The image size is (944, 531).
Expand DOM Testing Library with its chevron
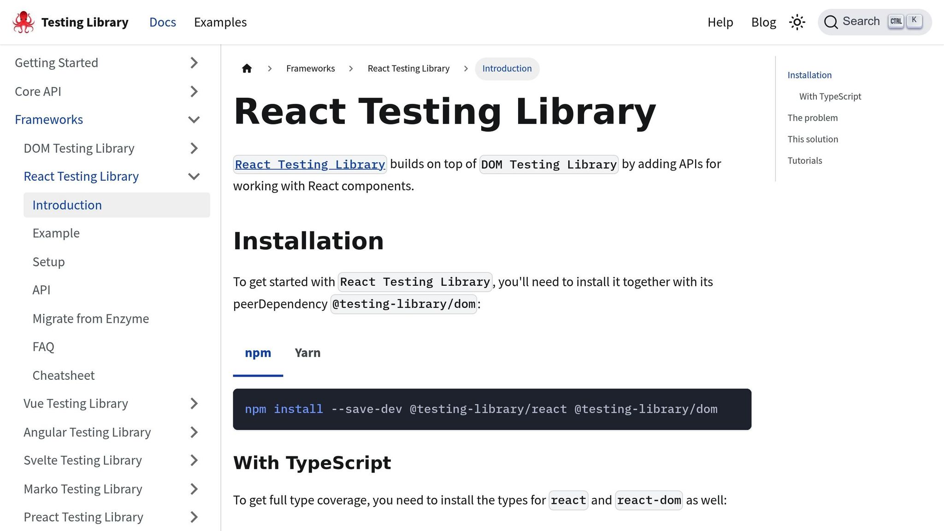[x=194, y=148]
